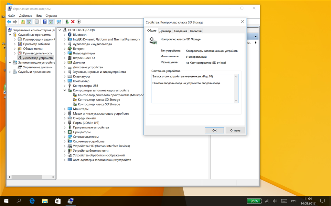Click the Видеоадаптеры display adapter icon
Screen dimensions: 331x206
tap(70, 53)
